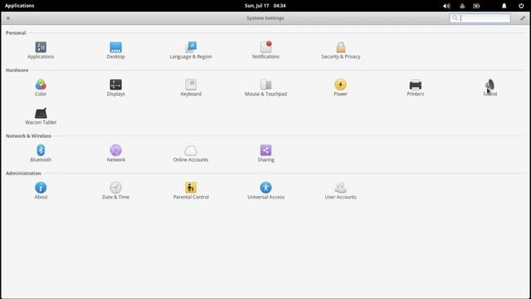Open the volume indicator in the top panel
This screenshot has height=299, width=531.
tap(446, 6)
